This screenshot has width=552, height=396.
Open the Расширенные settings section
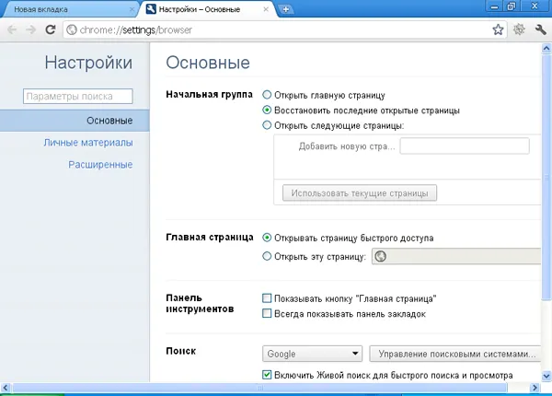coord(100,165)
